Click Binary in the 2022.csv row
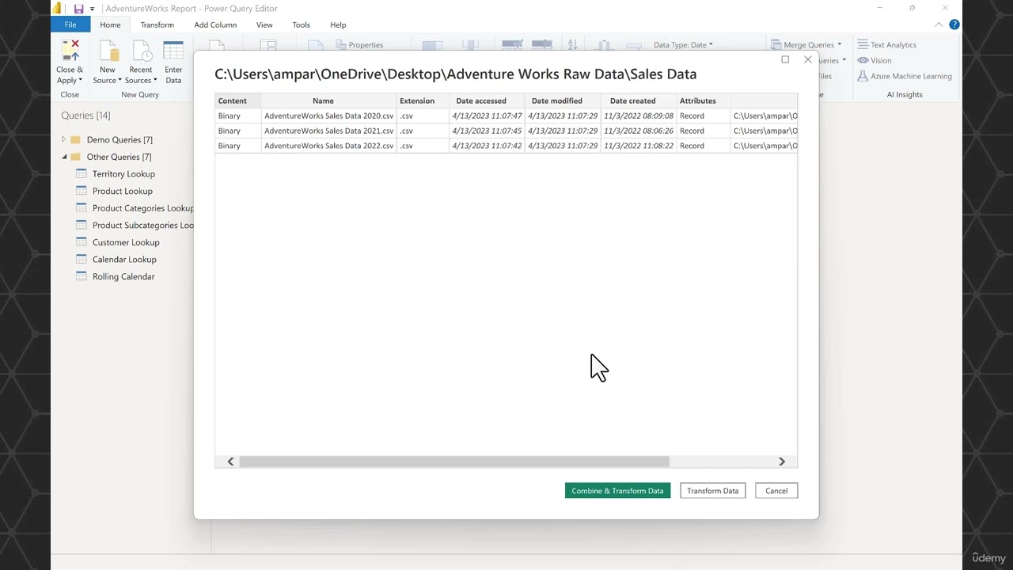Screen dimensions: 1013x570 pyautogui.click(x=230, y=146)
